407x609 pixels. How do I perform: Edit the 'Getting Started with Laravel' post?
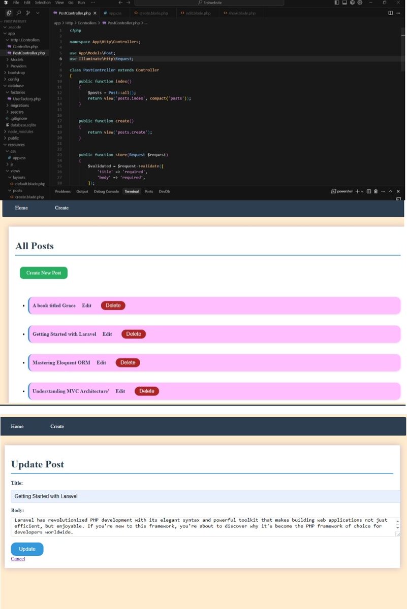[x=107, y=334]
